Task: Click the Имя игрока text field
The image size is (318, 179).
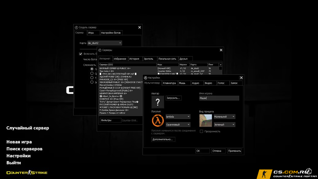Action: (219, 98)
